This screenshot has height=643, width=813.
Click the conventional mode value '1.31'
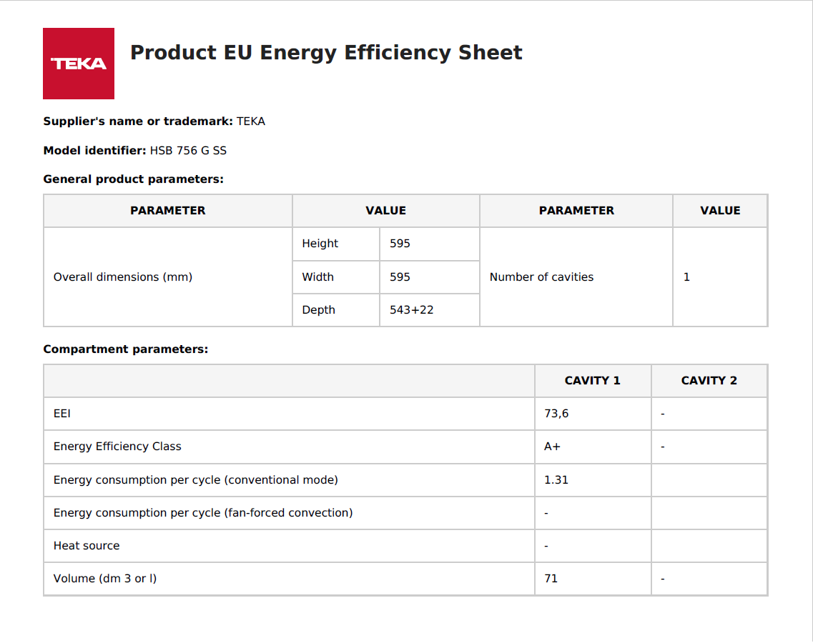point(556,480)
